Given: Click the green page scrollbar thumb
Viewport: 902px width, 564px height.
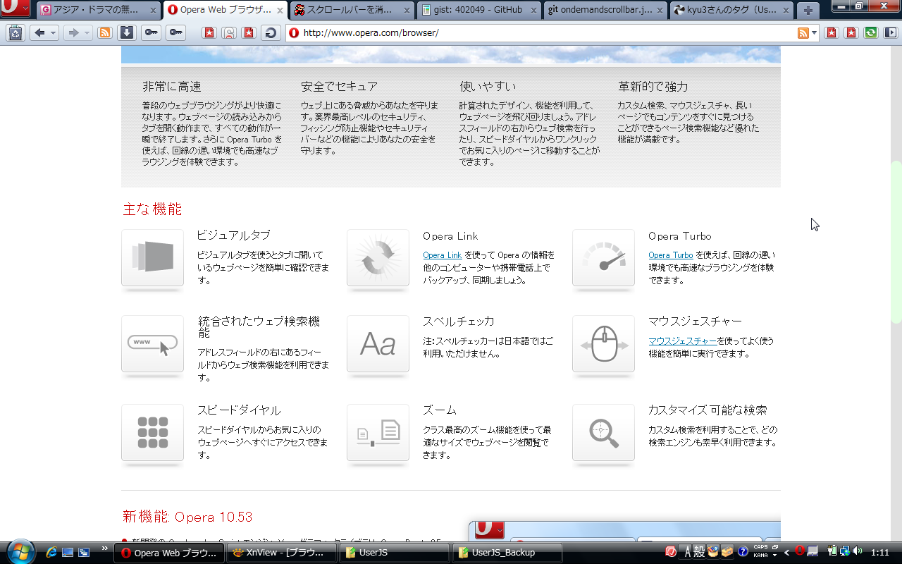Looking at the screenshot, I should (896, 242).
